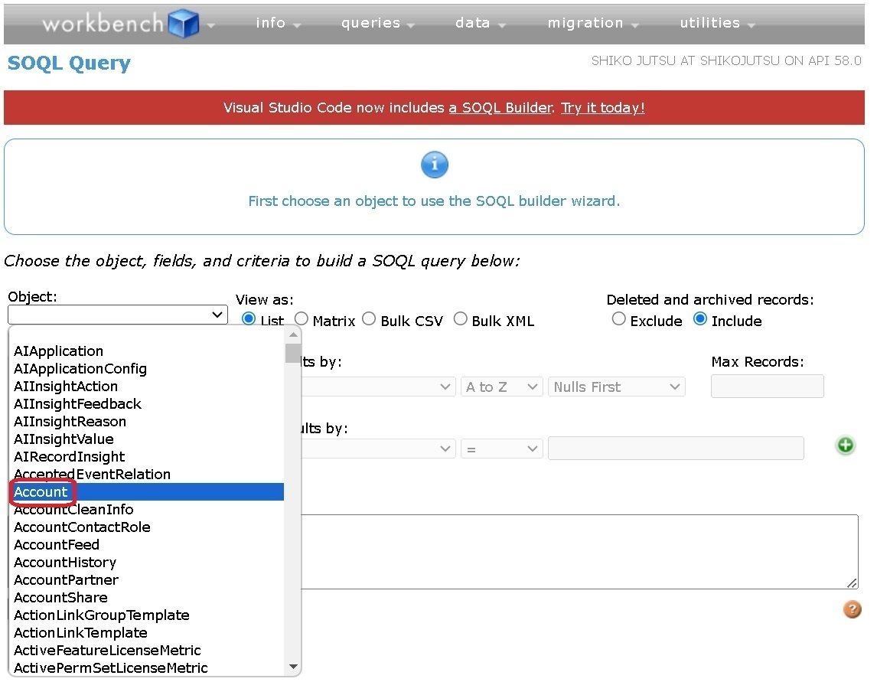
Task: Open the migration menu
Action: click(x=593, y=23)
